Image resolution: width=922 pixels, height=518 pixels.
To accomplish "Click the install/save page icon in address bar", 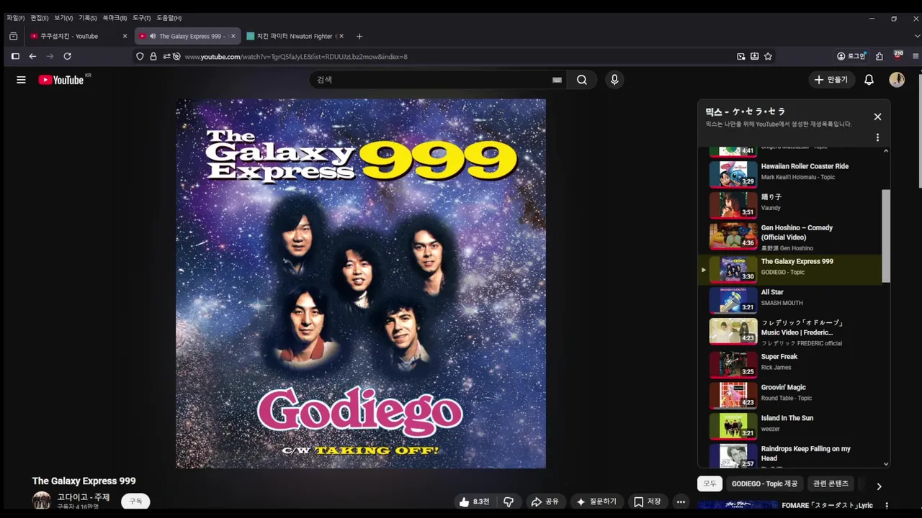I will [754, 56].
